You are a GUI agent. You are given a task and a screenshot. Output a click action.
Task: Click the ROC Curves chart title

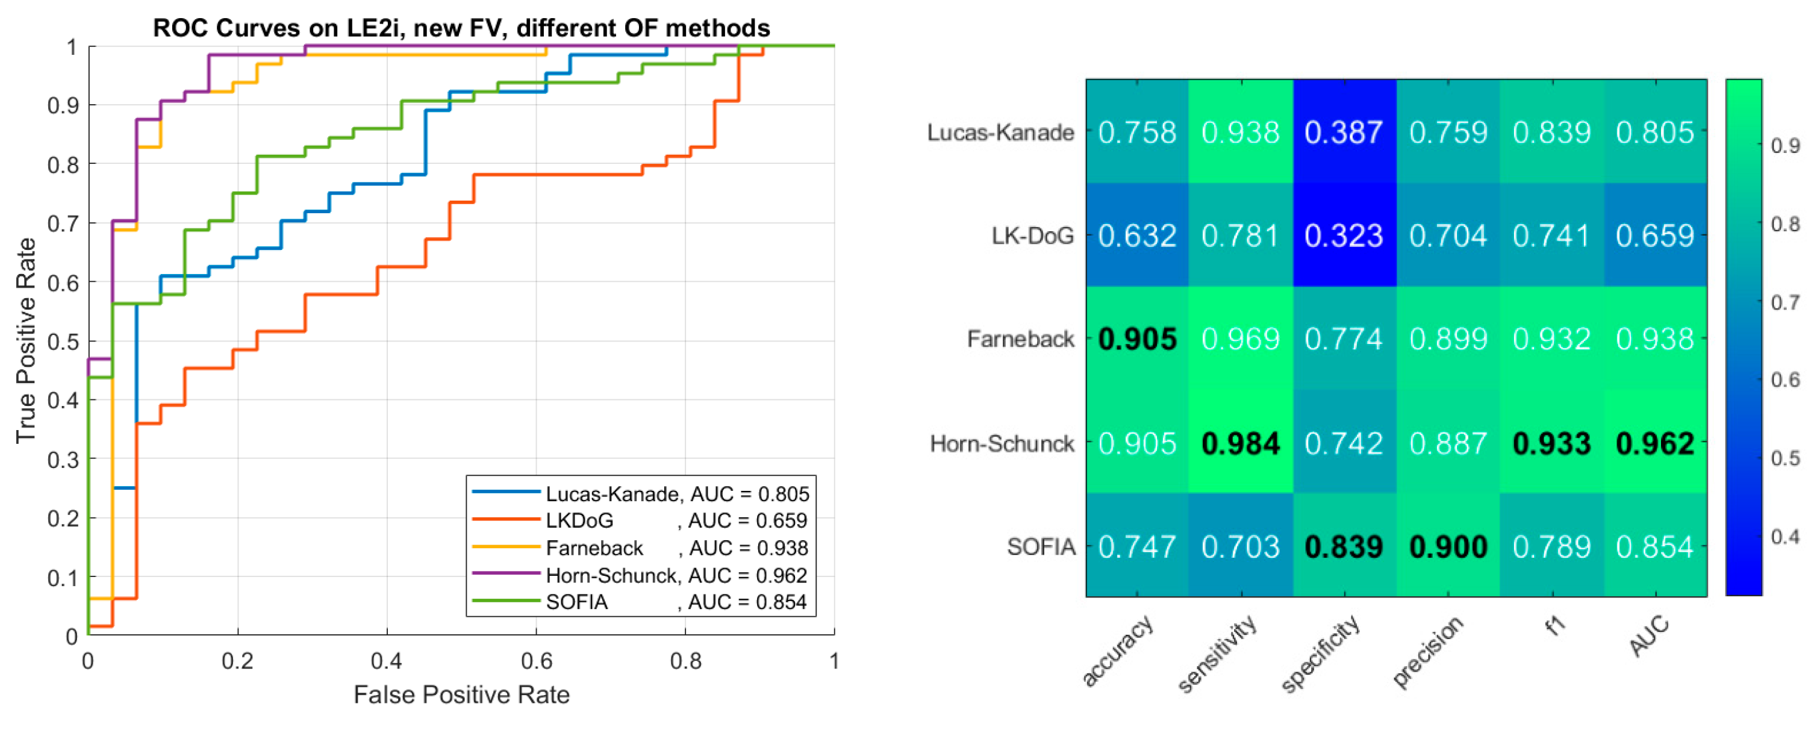(461, 28)
